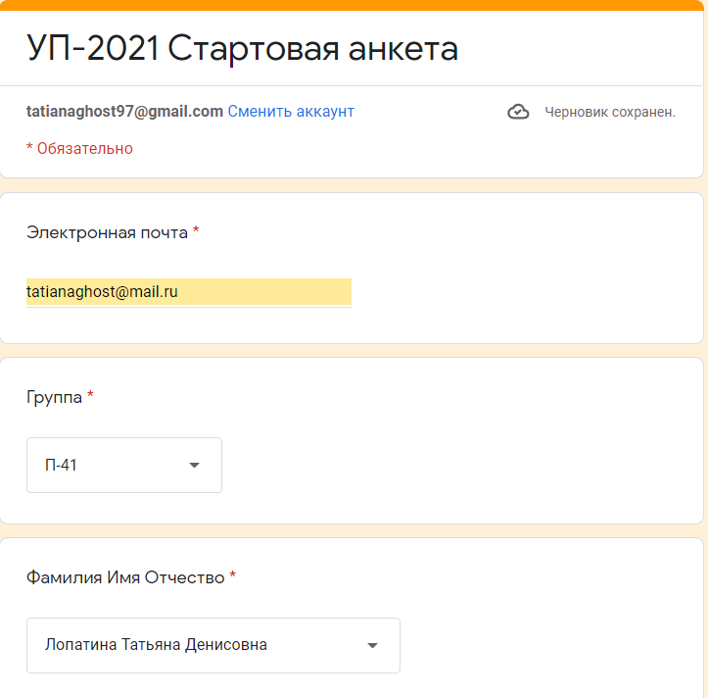708x698 pixels.
Task: Click the 'Фамилия Имя Отчество' question label
Action: pyautogui.click(x=125, y=577)
